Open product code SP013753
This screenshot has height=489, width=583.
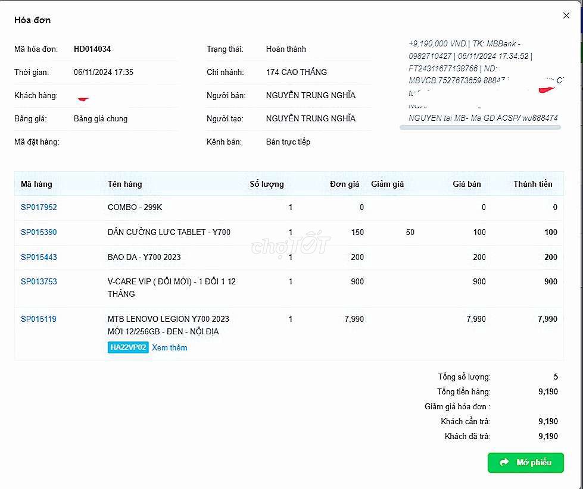coord(39,281)
